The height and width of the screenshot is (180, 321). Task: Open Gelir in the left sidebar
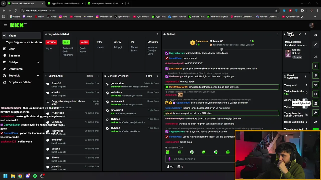pos(12,49)
